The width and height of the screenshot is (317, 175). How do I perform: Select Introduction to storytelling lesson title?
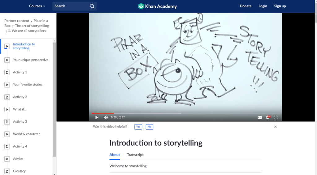pyautogui.click(x=24, y=46)
